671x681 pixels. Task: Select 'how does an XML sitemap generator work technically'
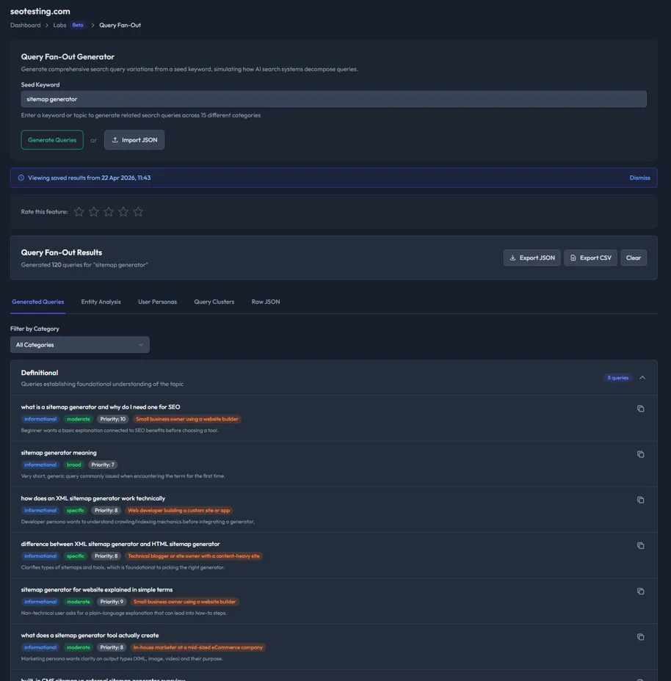click(x=93, y=498)
